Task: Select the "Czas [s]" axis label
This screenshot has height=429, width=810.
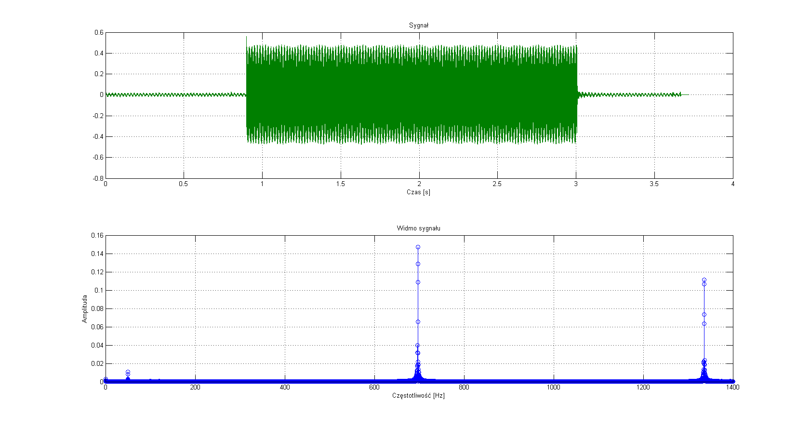Action: pyautogui.click(x=418, y=192)
